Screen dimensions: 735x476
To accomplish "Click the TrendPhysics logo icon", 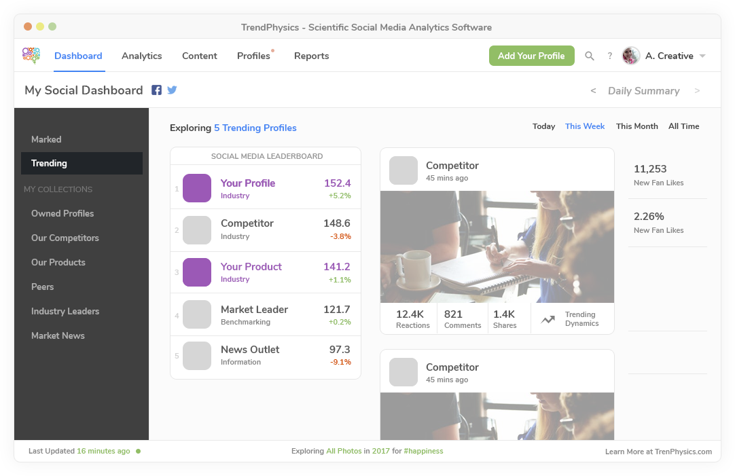I will [x=31, y=55].
